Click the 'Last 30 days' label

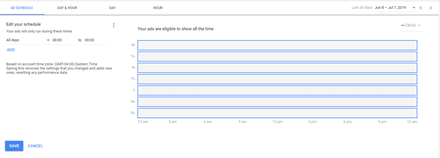(x=362, y=8)
